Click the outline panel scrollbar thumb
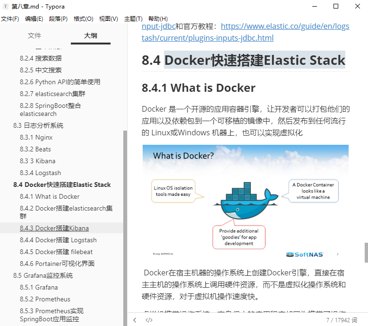Viewport: 368px width, 326px height. (x=125, y=228)
